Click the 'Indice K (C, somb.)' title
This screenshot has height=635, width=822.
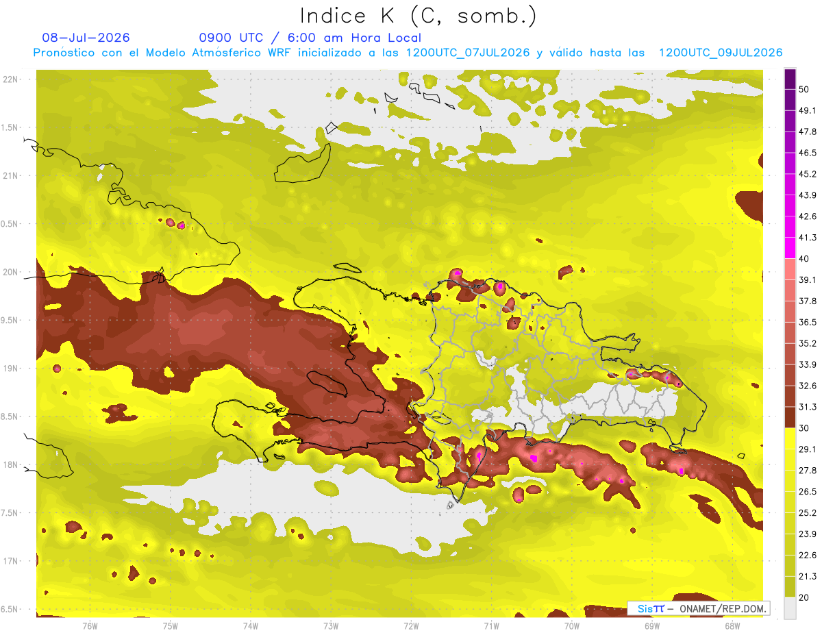point(419,16)
